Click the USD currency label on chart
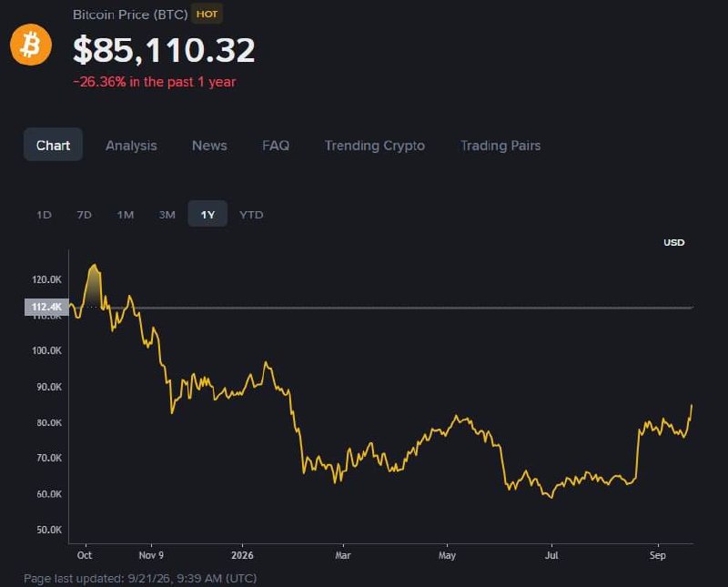This screenshot has width=728, height=587. [673, 242]
